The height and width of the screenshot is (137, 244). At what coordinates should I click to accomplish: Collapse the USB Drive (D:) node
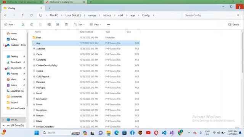(x=4, y=125)
